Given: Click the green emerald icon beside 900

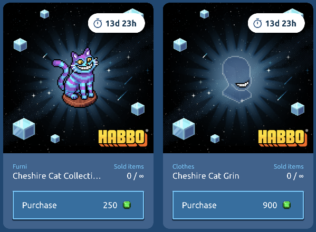Looking at the screenshot, I should pyautogui.click(x=286, y=205).
